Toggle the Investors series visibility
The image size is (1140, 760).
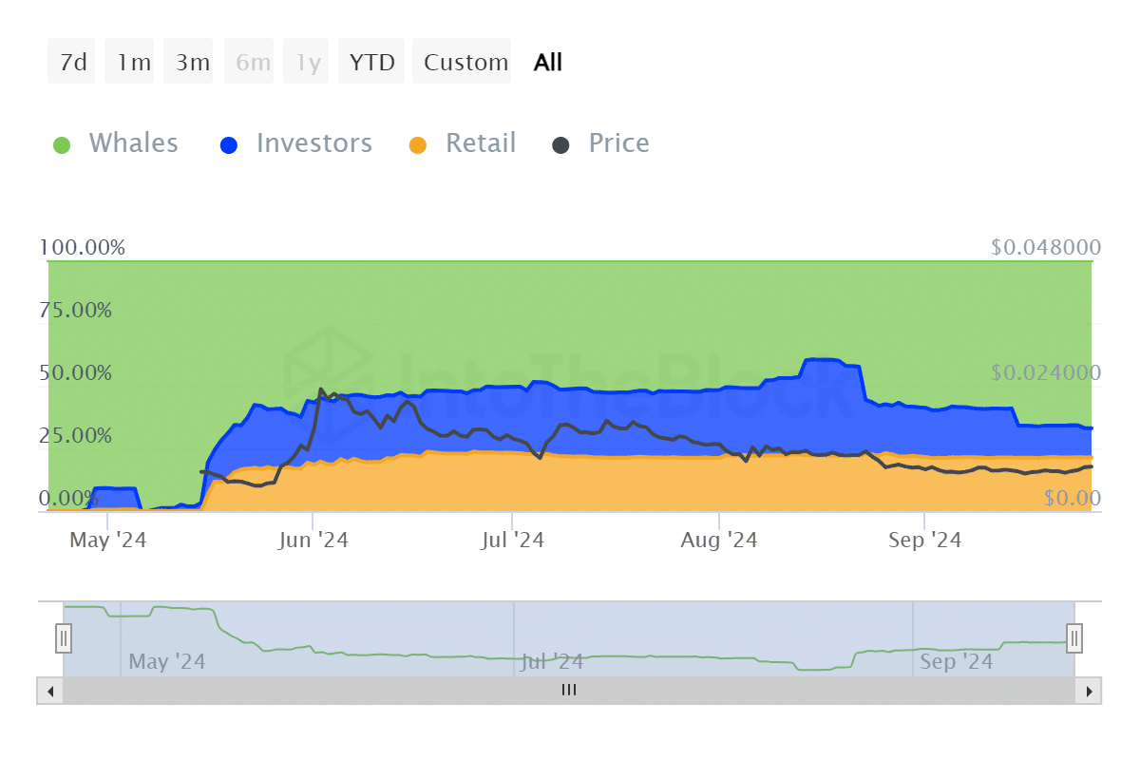click(x=313, y=143)
